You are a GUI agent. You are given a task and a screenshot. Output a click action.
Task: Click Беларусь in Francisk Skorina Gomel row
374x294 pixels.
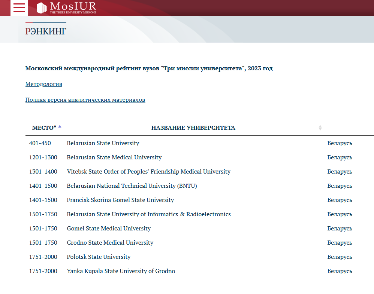(340, 200)
